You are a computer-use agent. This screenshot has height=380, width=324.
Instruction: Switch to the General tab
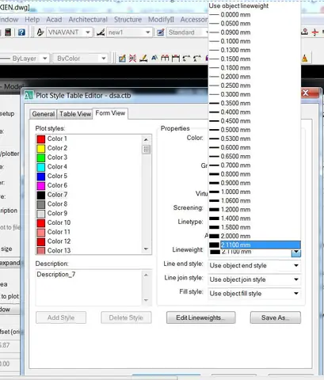click(x=44, y=114)
